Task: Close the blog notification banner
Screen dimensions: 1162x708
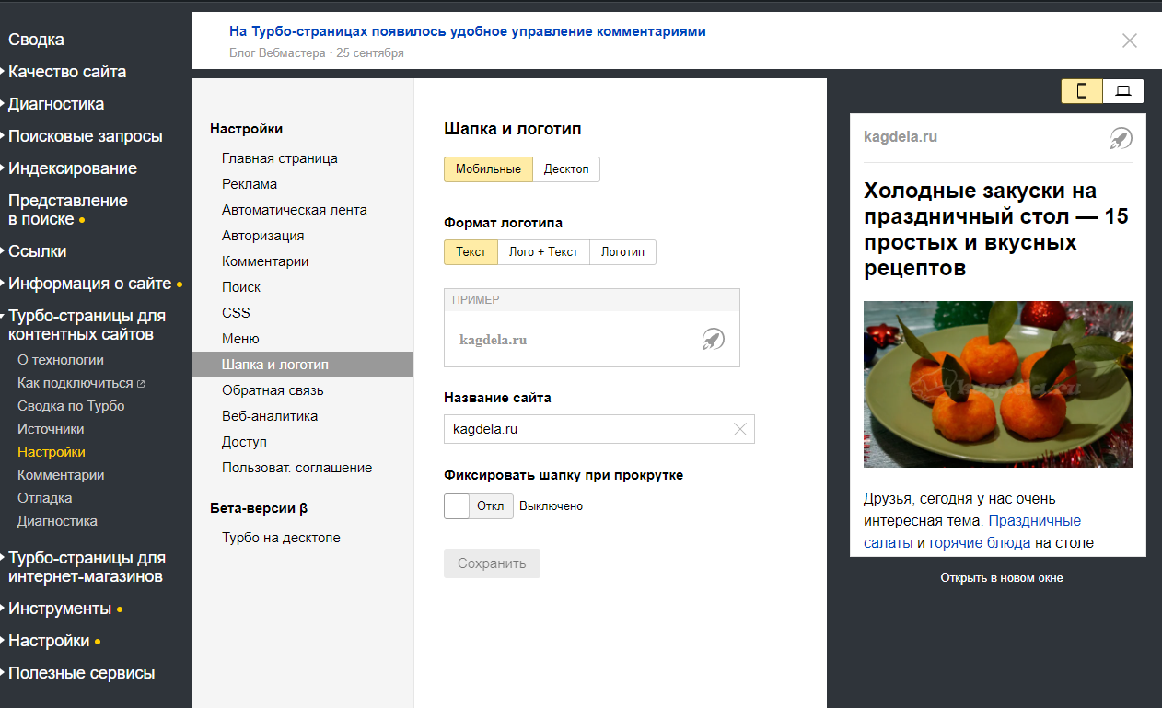Action: (1130, 41)
